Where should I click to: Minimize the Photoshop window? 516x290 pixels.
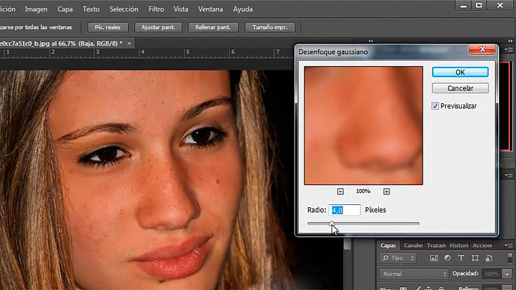[x=463, y=6]
